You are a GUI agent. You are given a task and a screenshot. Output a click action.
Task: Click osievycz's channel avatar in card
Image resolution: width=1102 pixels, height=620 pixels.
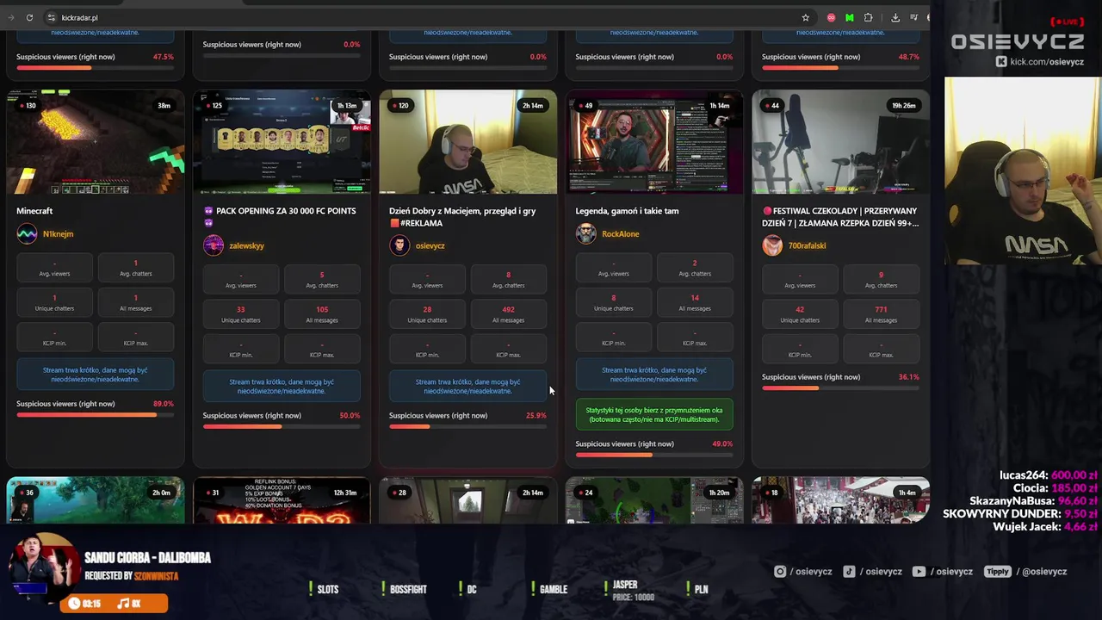pos(399,245)
